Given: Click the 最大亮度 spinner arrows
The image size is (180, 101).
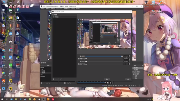Looking at the screenshot, I should point(129,56).
